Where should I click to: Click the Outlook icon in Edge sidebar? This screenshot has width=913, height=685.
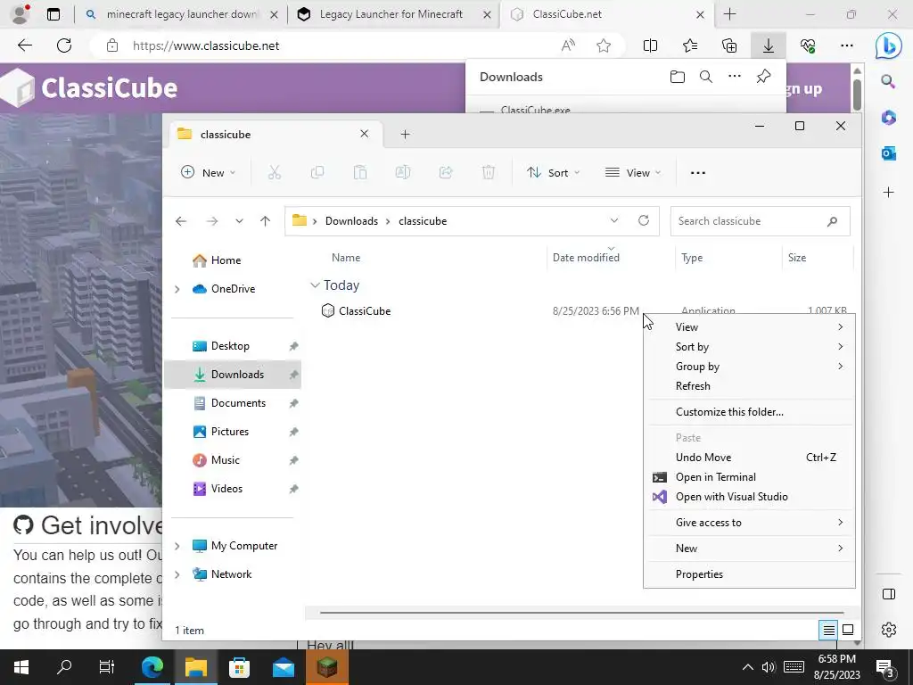889,153
